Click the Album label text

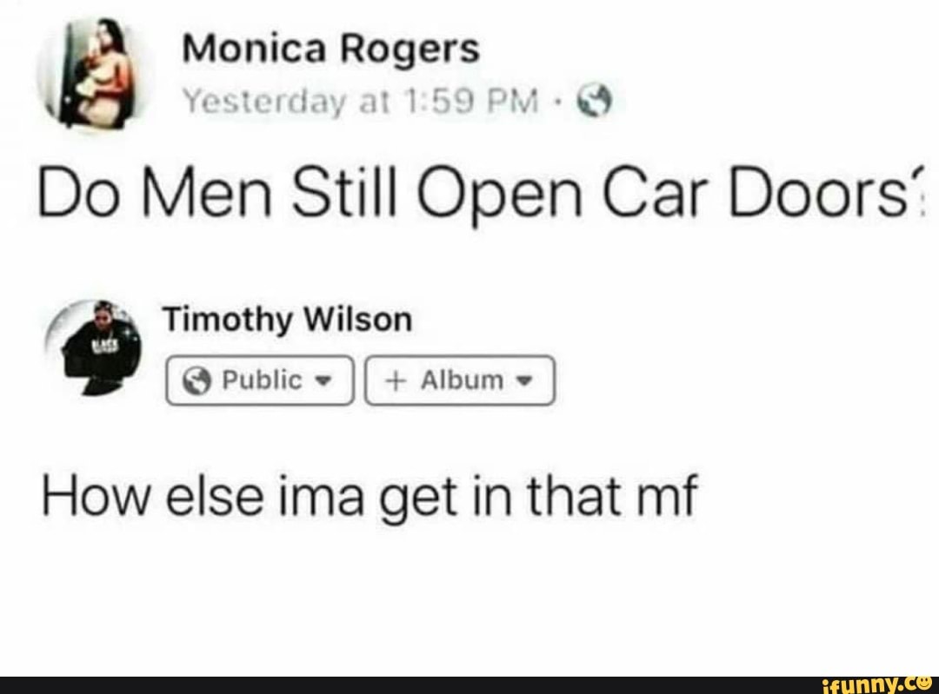(463, 380)
